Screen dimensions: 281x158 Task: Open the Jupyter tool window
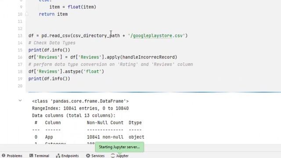[x=119, y=156]
